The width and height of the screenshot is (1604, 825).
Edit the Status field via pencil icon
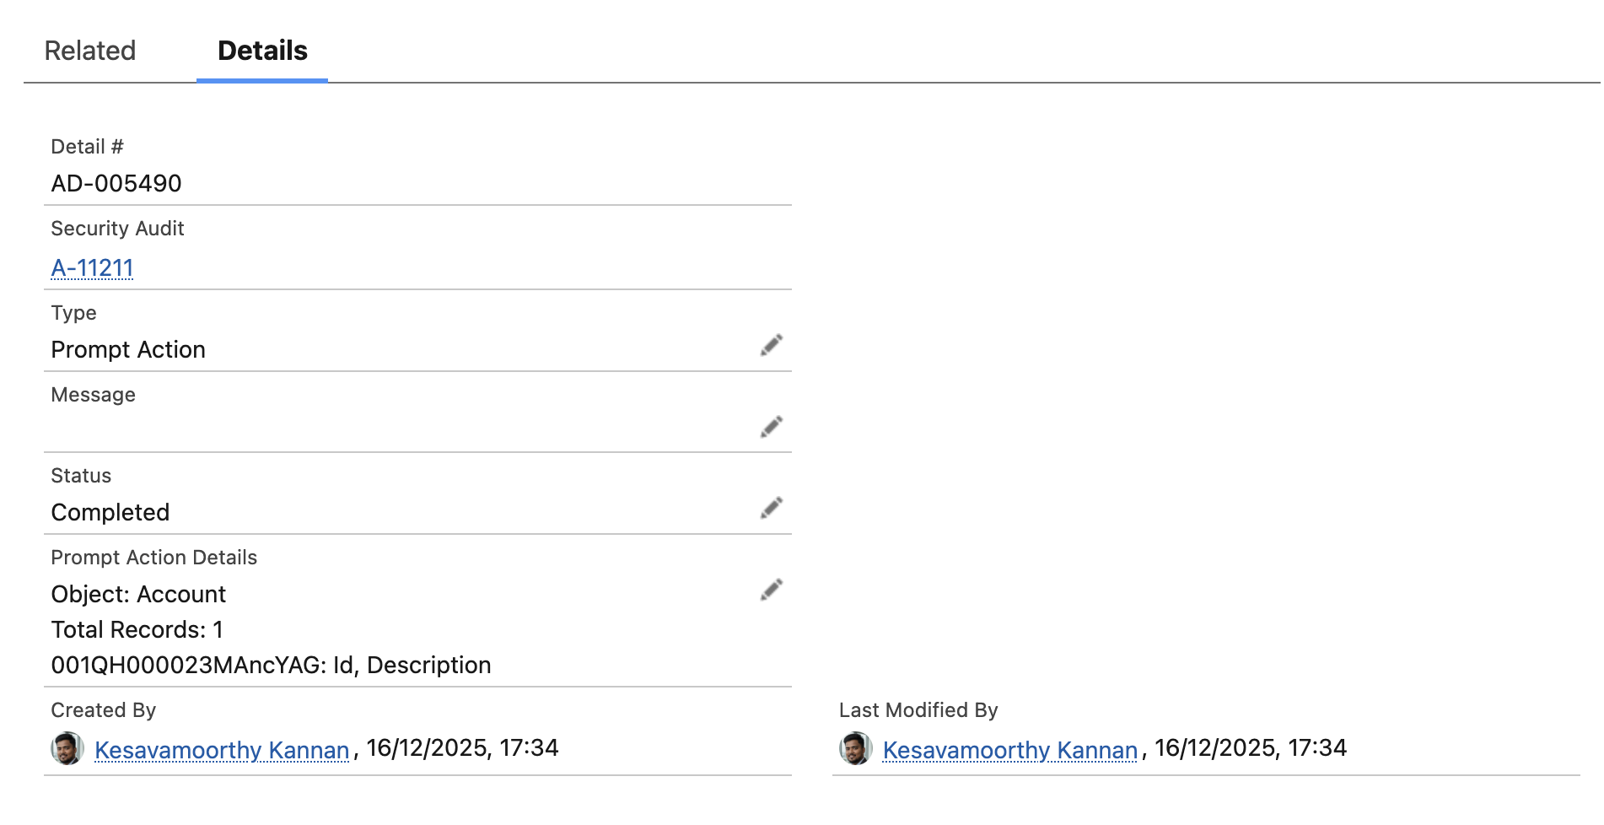(771, 508)
